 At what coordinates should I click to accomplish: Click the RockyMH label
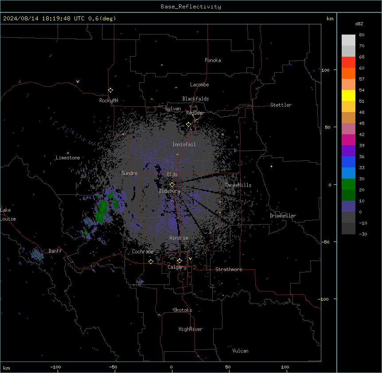109,100
